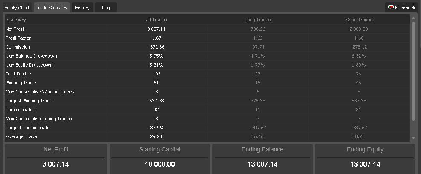Select the Average Trade row
The width and height of the screenshot is (421, 174).
207,136
